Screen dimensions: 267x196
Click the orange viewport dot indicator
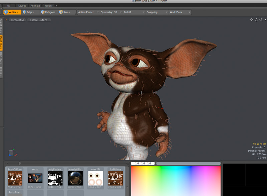6,20
